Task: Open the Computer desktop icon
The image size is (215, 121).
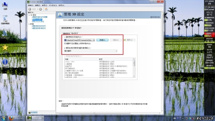Action: pyautogui.click(x=5, y=6)
